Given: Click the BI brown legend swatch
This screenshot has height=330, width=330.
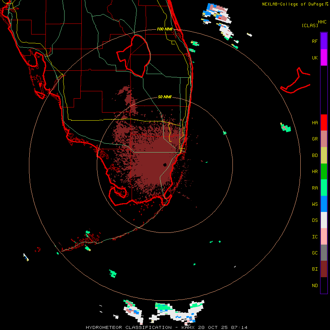Looking at the screenshot, I should pos(324,269).
